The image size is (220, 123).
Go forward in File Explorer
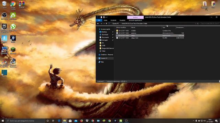(x=101, y=24)
